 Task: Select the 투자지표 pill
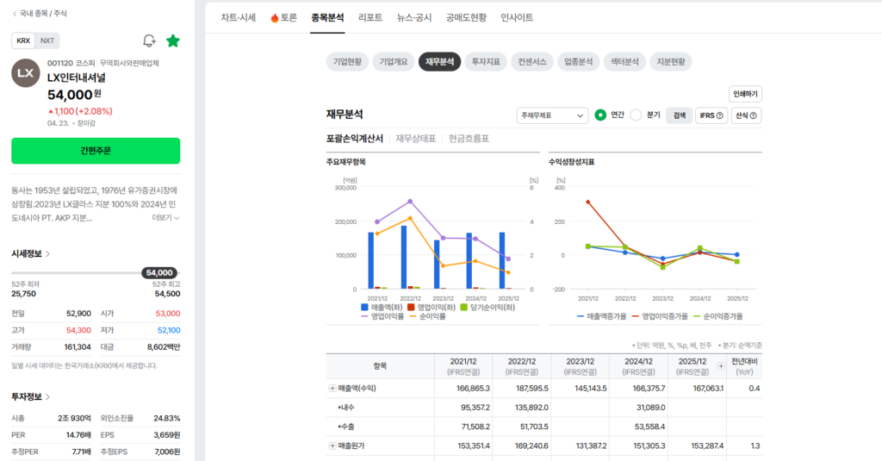click(x=486, y=62)
